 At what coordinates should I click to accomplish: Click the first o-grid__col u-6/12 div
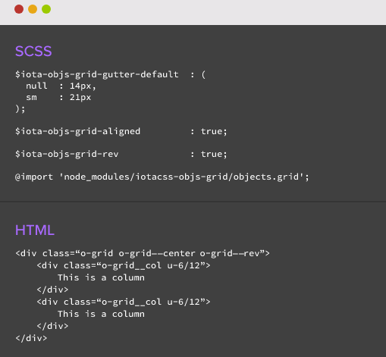point(124,265)
